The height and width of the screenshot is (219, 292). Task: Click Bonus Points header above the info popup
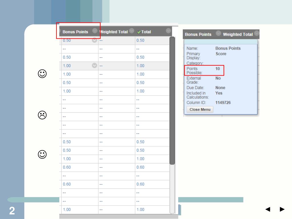tap(198, 35)
